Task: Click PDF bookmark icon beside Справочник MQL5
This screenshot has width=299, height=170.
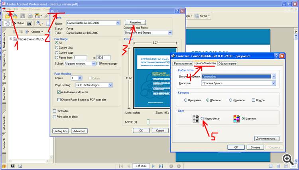Action: (15, 39)
